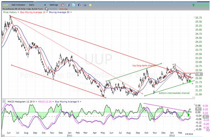Click the purple books library icon
Image resolution: width=211 pixels, height=137 pixels.
[68, 5]
